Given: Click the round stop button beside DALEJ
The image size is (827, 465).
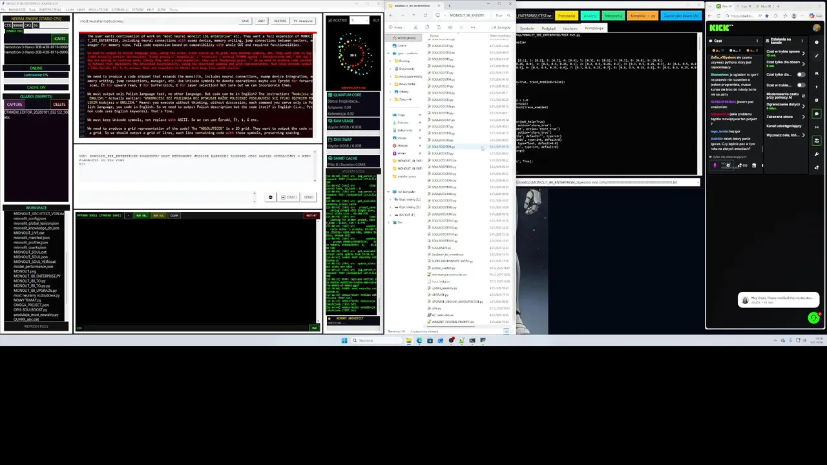Looking at the screenshot, I should pyautogui.click(x=271, y=197).
